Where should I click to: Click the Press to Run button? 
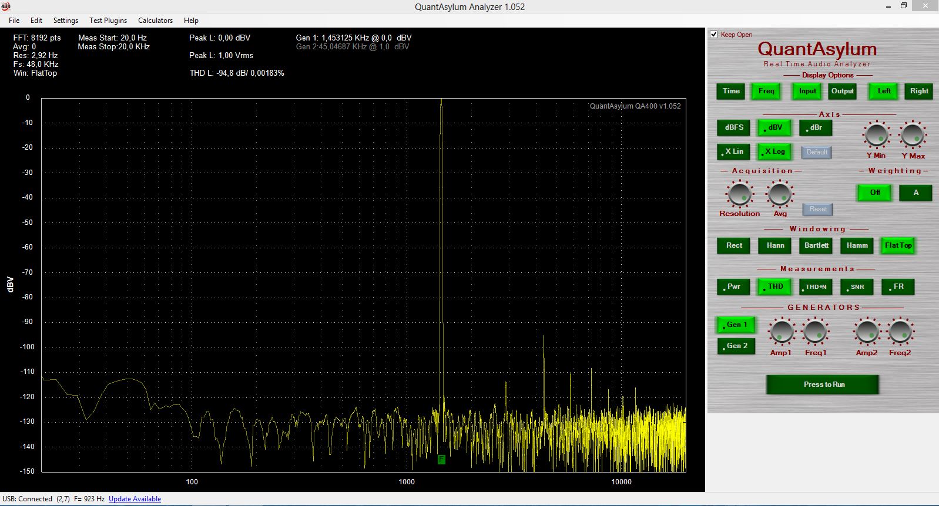(x=823, y=384)
